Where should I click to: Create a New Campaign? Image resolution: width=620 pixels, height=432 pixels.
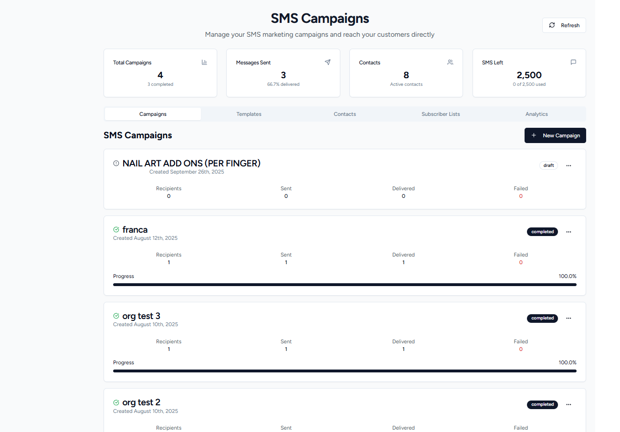click(555, 135)
